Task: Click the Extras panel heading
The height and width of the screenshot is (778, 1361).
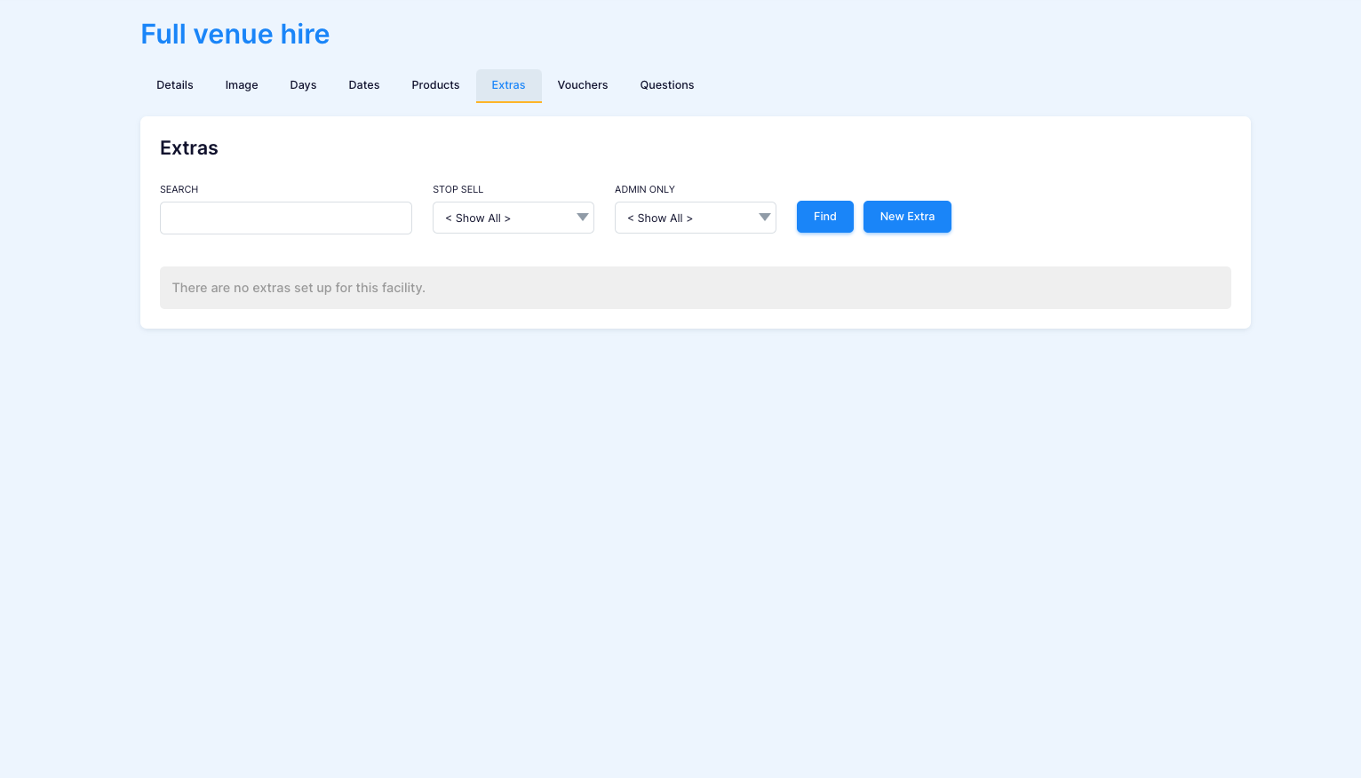Action: click(x=189, y=148)
